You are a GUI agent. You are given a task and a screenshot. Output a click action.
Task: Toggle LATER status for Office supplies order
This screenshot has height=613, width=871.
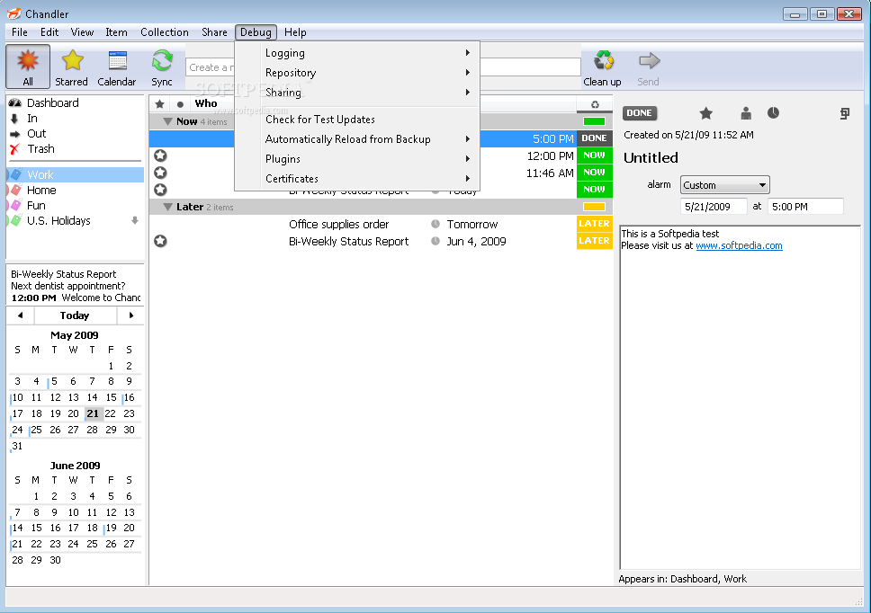tap(595, 224)
